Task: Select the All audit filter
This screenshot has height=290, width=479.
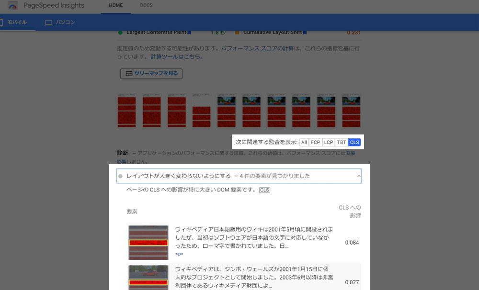Action: (304, 142)
